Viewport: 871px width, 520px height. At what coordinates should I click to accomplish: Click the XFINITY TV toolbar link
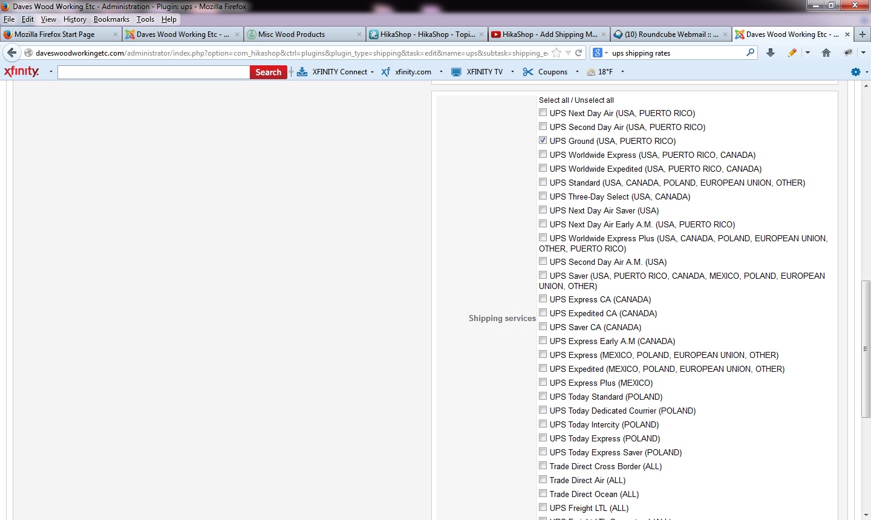pos(484,72)
